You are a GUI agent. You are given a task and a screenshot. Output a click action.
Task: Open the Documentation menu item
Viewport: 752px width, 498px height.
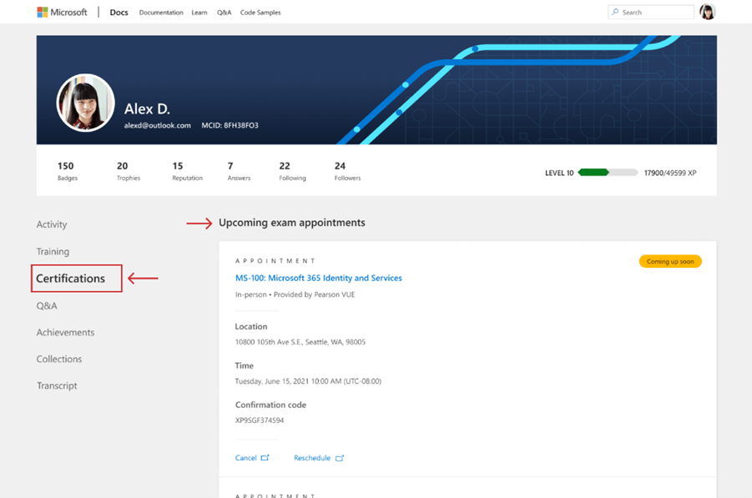[x=161, y=13]
